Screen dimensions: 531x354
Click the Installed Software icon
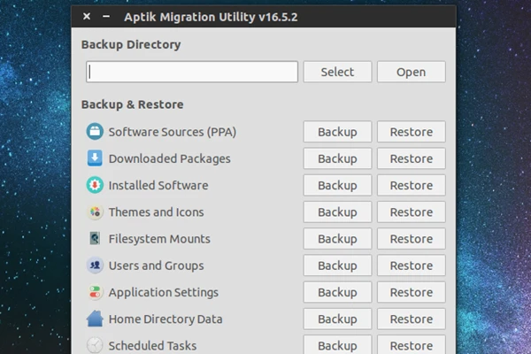point(95,185)
